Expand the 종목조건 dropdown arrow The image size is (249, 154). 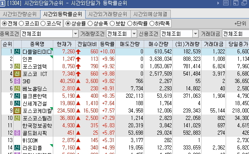tap(76, 34)
